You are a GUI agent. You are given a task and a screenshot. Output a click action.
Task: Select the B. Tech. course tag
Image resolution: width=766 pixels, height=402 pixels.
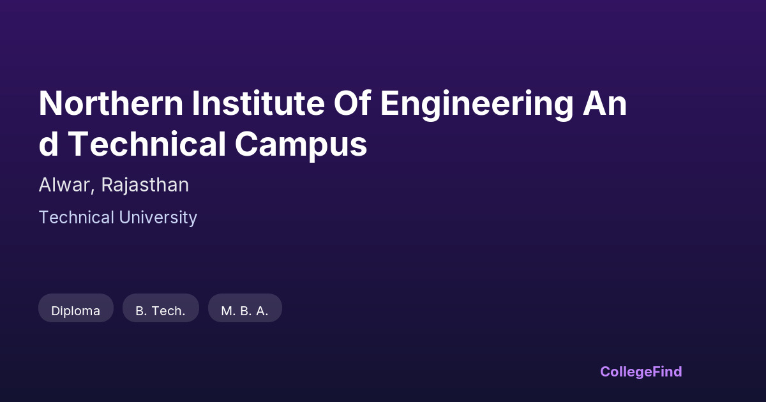160,311
